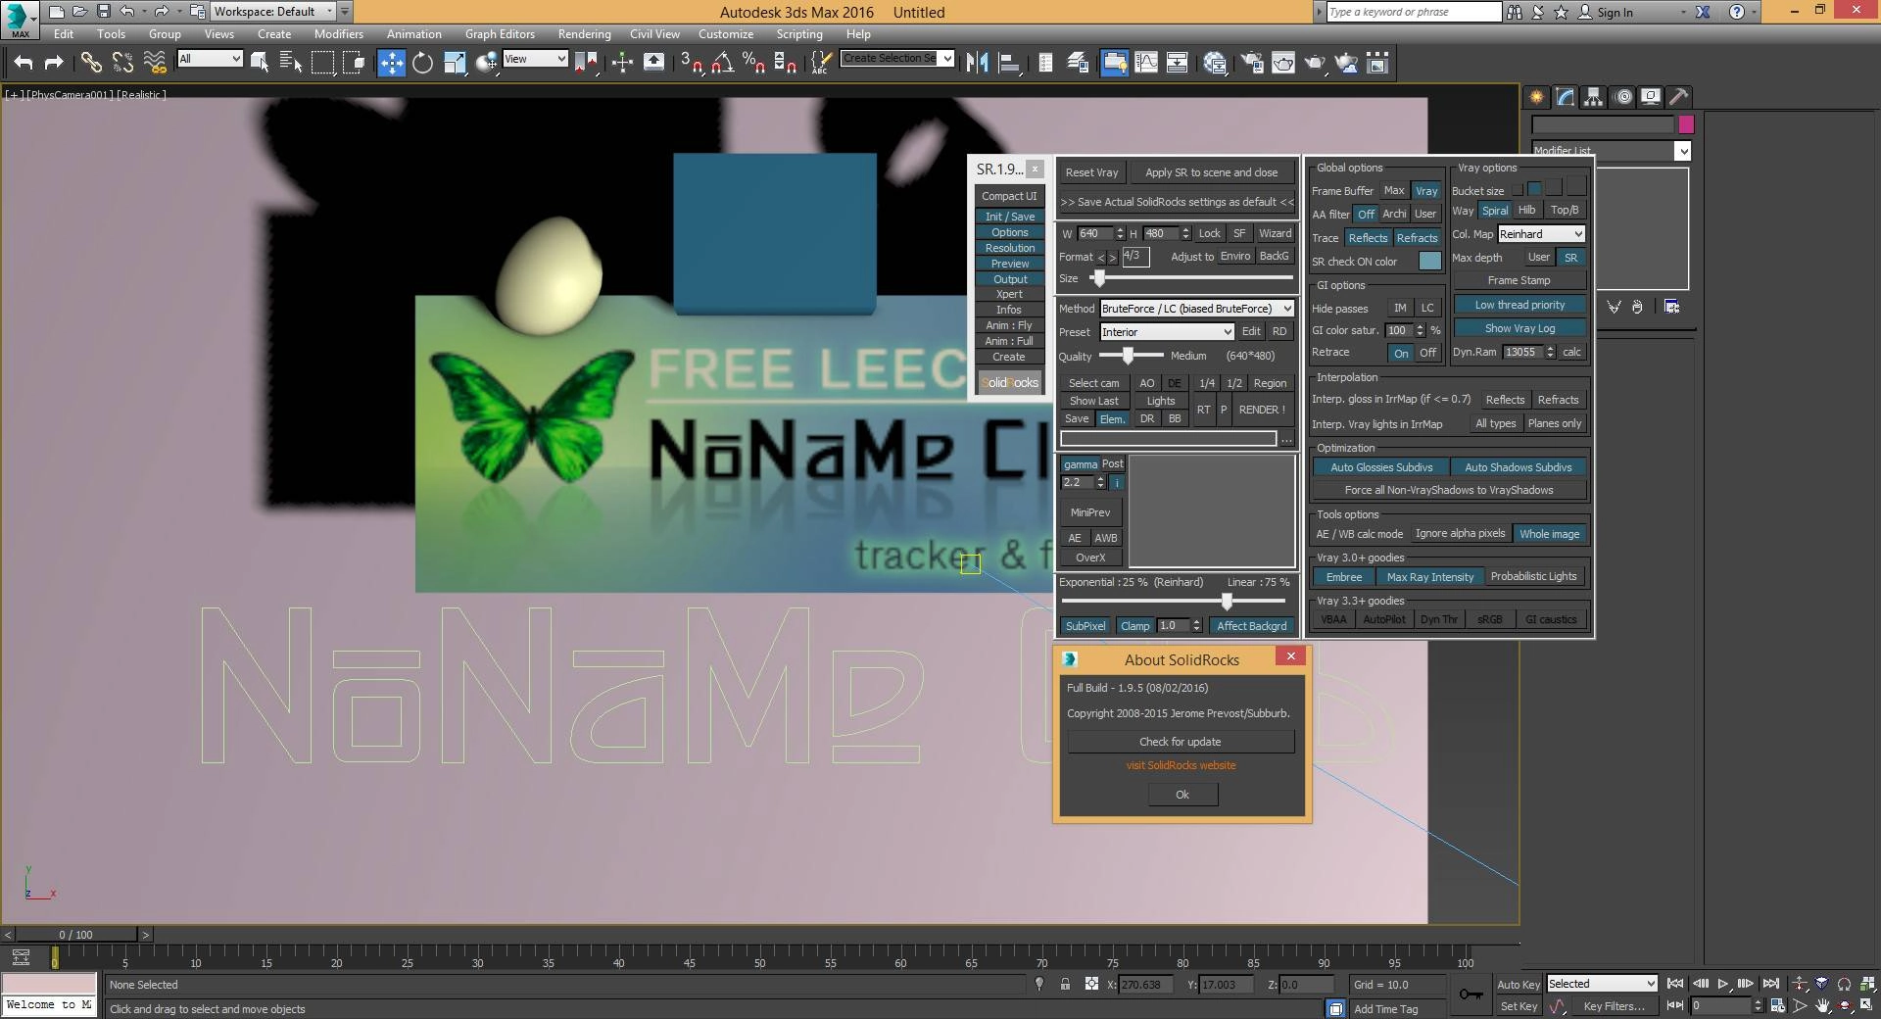Click the Rectangular Selection Region icon
This screenshot has height=1019, width=1881.
322,63
